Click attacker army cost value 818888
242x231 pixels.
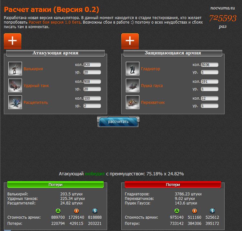[95, 217]
